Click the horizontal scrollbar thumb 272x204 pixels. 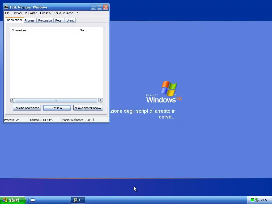pos(56,100)
